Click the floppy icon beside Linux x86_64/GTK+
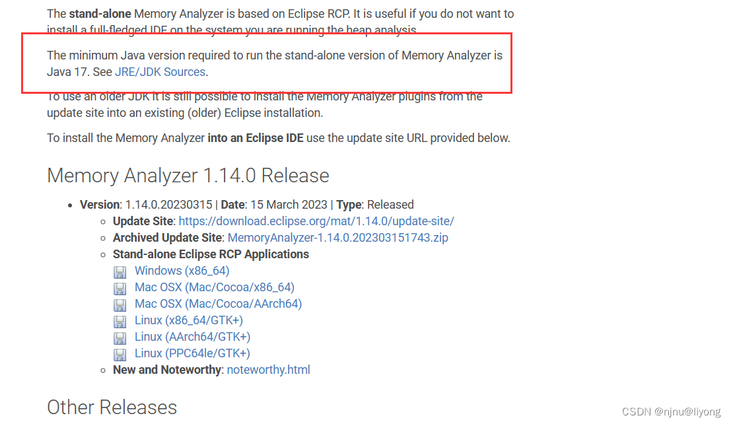This screenshot has height=424, width=731. tap(120, 322)
